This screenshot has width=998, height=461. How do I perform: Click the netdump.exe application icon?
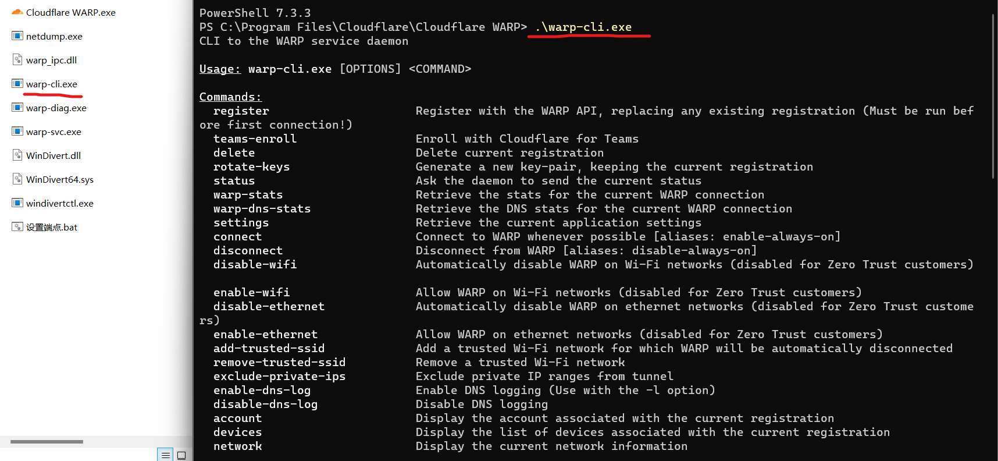(17, 36)
